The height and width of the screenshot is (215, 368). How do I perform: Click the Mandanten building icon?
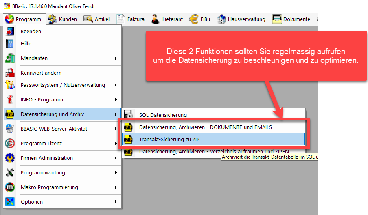[x=10, y=58]
